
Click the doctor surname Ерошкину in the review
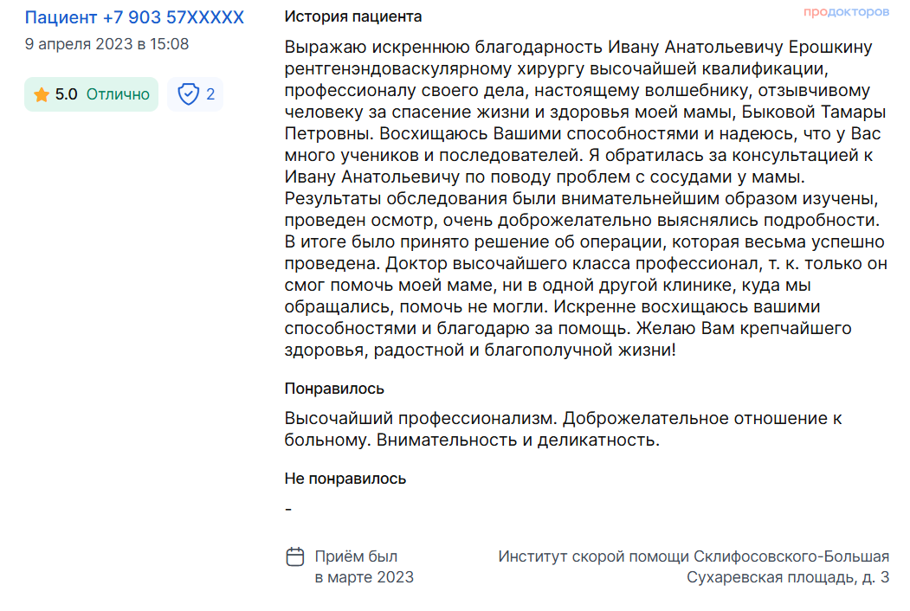click(830, 47)
